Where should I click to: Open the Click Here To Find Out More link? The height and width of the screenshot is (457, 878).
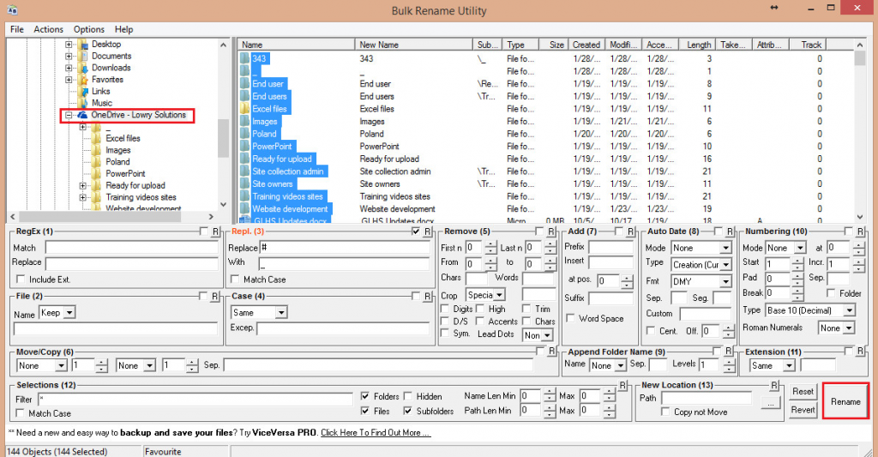point(376,432)
